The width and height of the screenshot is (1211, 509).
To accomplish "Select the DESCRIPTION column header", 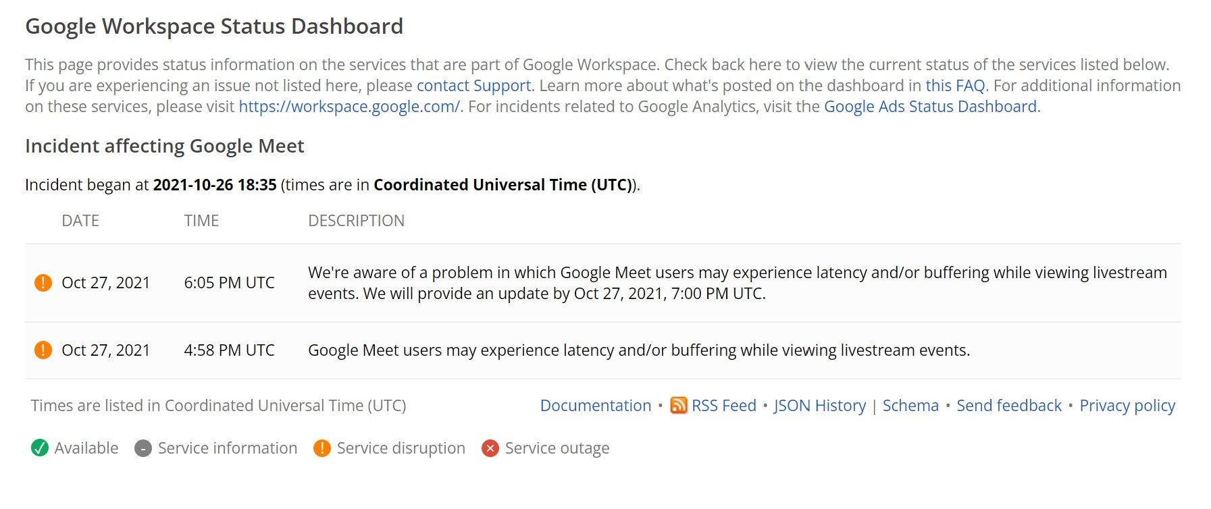I will click(357, 220).
